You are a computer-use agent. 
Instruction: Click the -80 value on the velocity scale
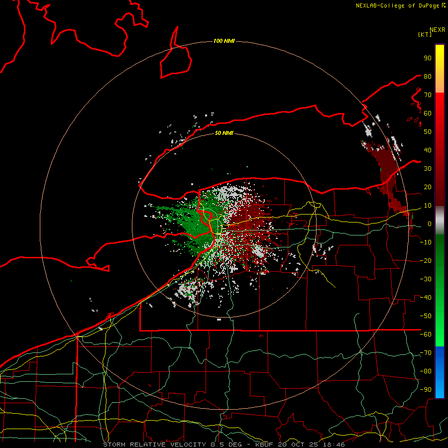[x=426, y=371]
